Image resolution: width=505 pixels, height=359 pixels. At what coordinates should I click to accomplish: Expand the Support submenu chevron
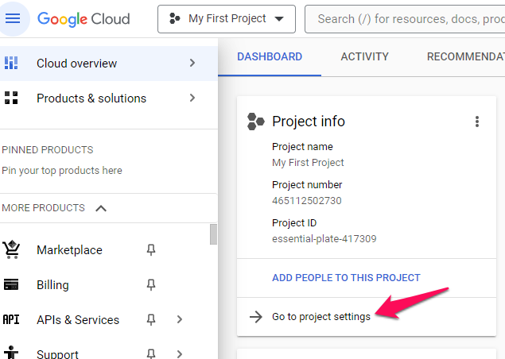[x=180, y=354]
